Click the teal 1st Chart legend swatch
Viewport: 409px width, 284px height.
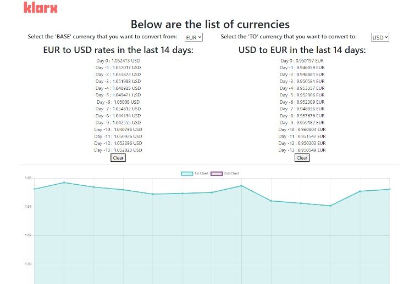187,173
